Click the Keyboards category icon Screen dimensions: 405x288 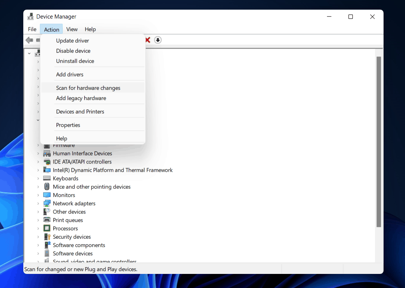pos(47,178)
